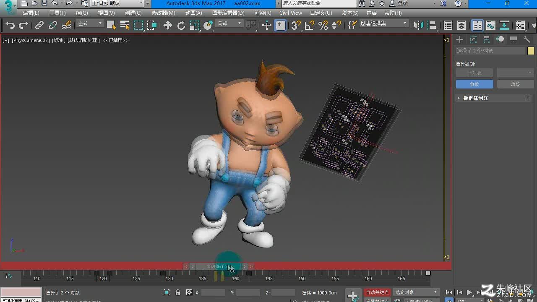This screenshot has height=302, width=537.
Task: Toggle the Scene Explorer icon
Action: pyautogui.click(x=448, y=26)
